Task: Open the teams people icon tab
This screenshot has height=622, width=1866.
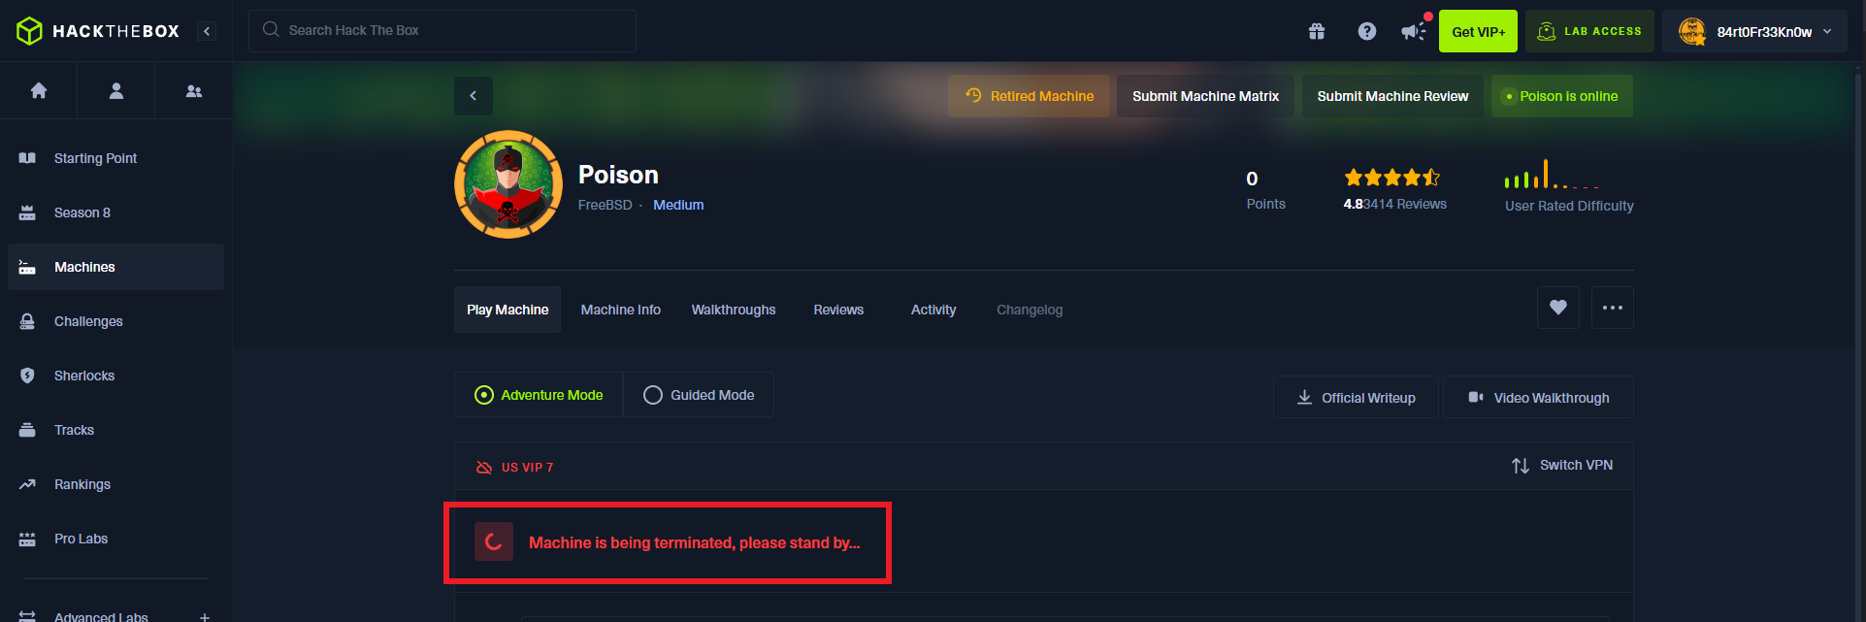Action: click(x=194, y=90)
